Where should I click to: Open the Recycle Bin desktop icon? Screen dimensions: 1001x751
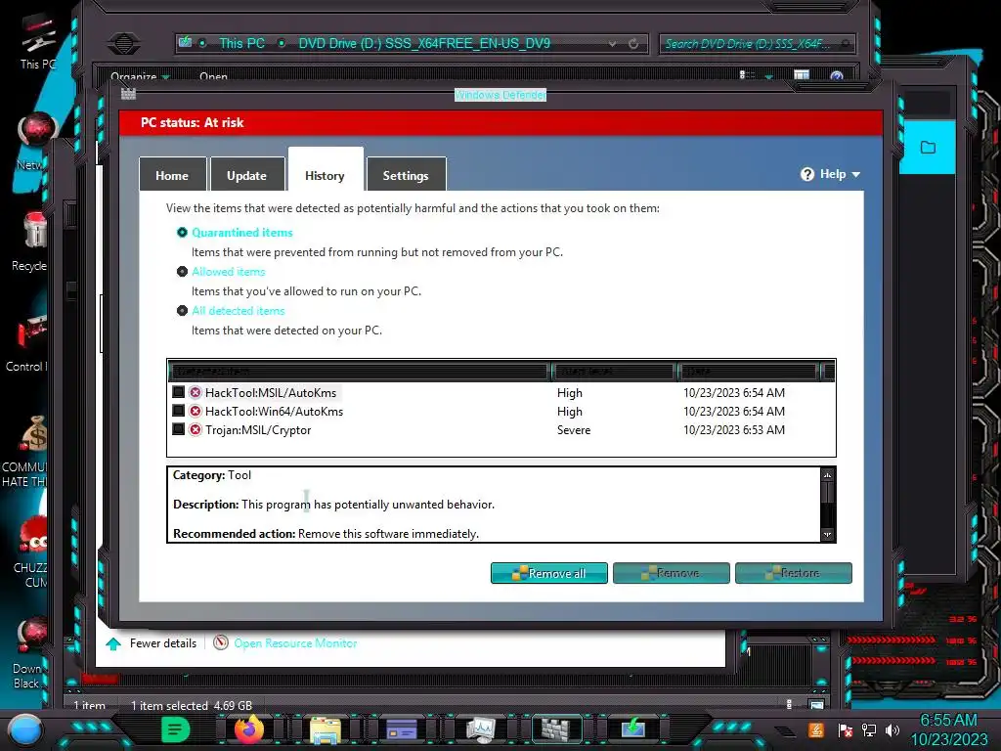click(30, 242)
